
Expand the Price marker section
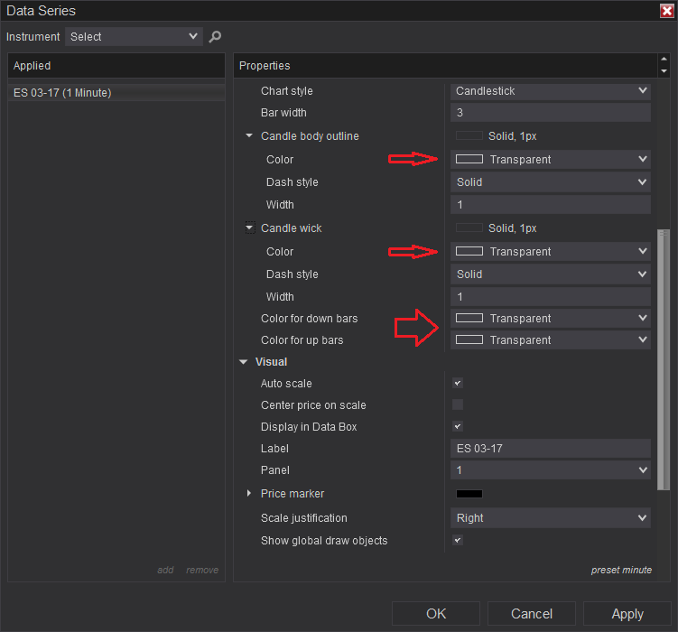tap(249, 494)
